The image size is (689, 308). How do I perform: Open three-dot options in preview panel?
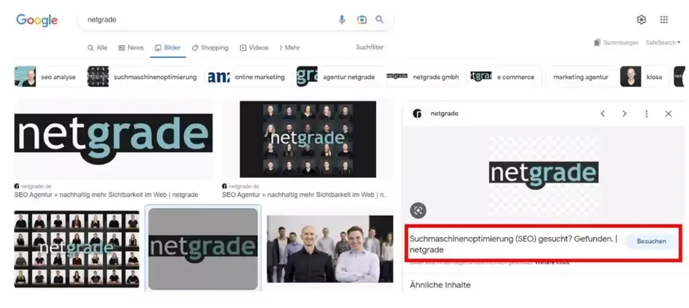[646, 113]
